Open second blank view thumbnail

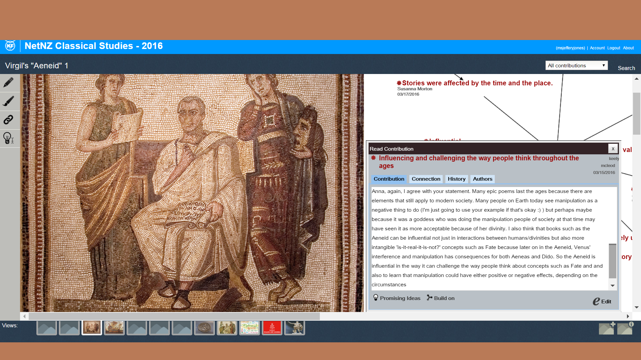tap(69, 328)
